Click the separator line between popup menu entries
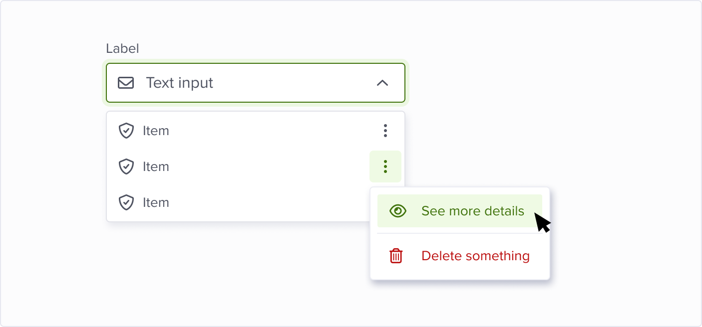 point(459,233)
